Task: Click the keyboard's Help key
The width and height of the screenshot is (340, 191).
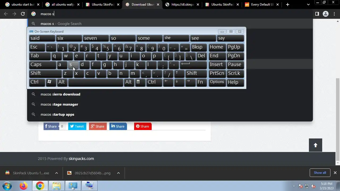Action: [x=235, y=82]
